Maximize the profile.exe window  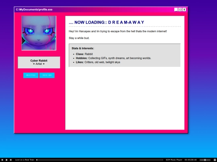pyautogui.click(x=180, y=10)
